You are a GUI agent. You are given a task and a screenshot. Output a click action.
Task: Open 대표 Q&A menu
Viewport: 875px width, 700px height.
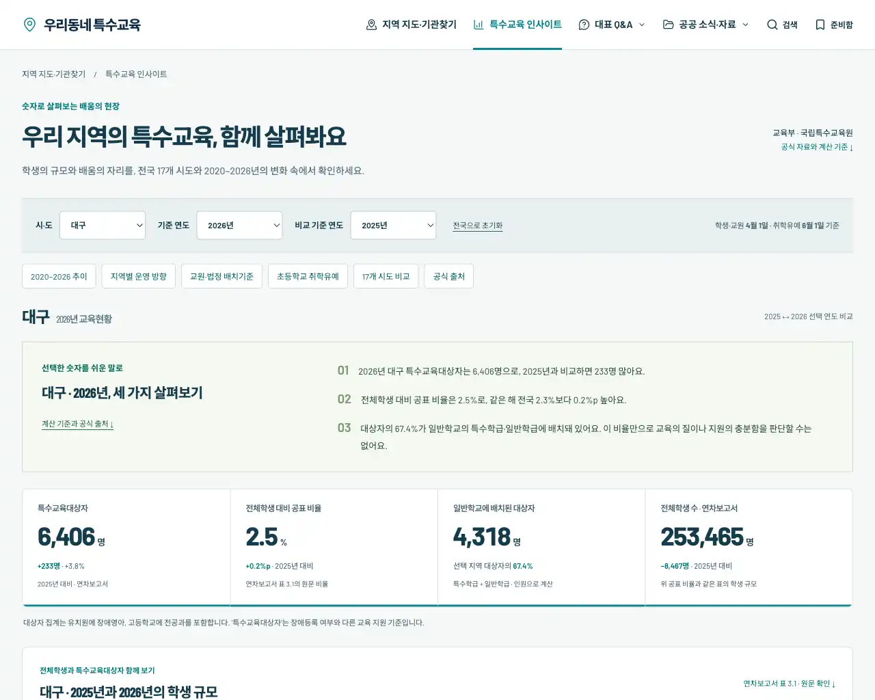tap(612, 25)
